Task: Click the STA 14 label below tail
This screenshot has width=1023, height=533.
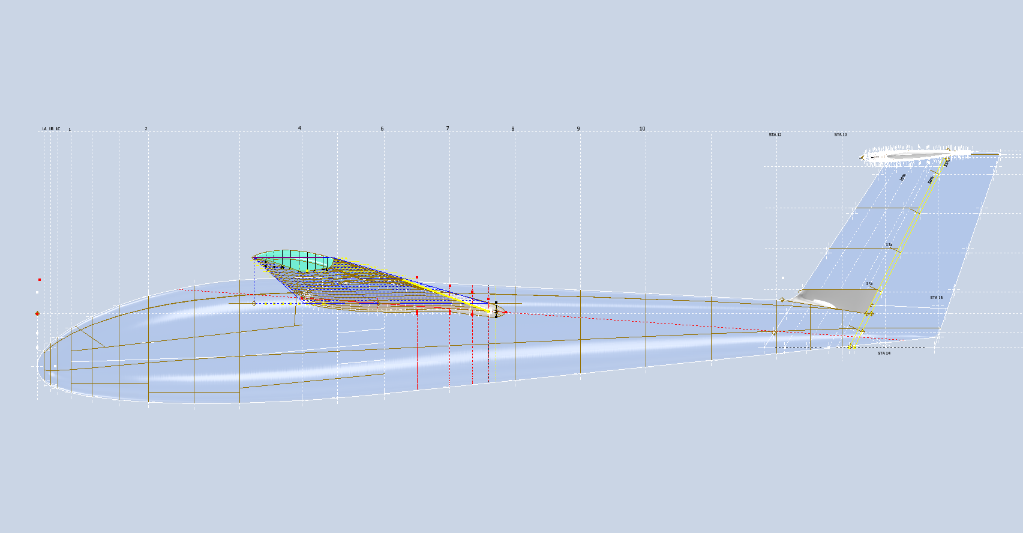Action: [884, 354]
